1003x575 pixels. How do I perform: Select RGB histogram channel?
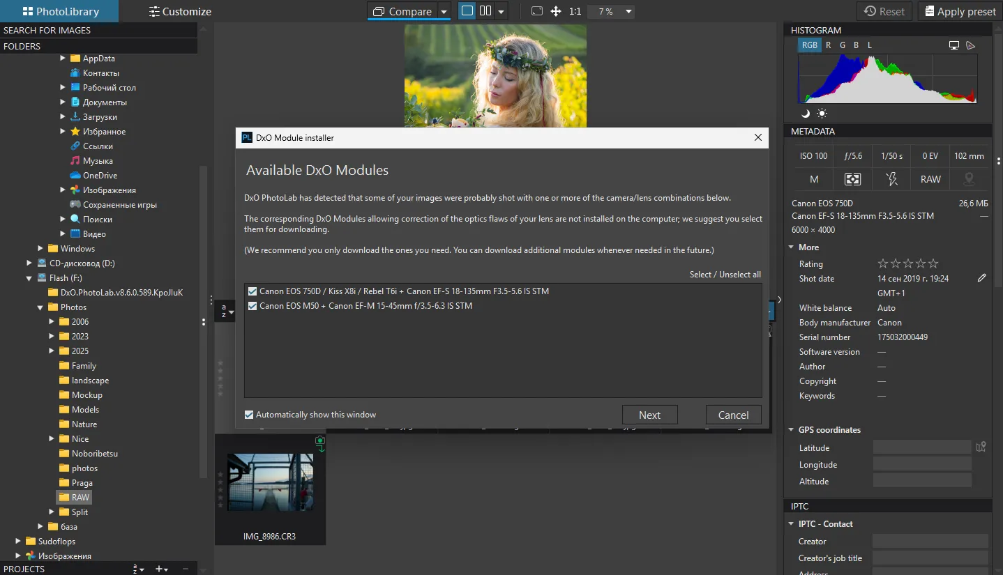809,45
